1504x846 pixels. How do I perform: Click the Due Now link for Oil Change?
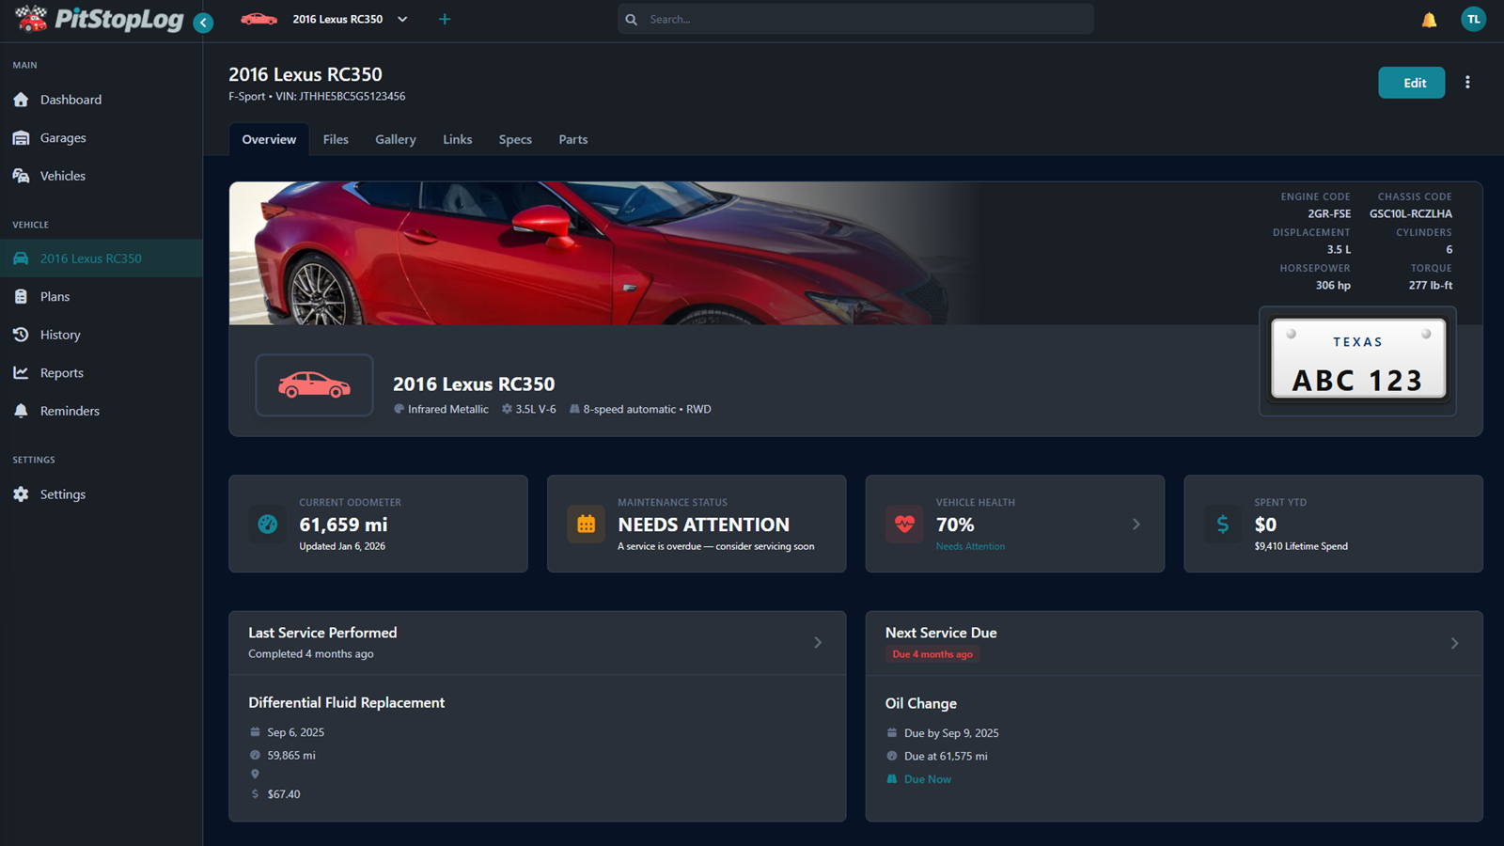pos(927,778)
